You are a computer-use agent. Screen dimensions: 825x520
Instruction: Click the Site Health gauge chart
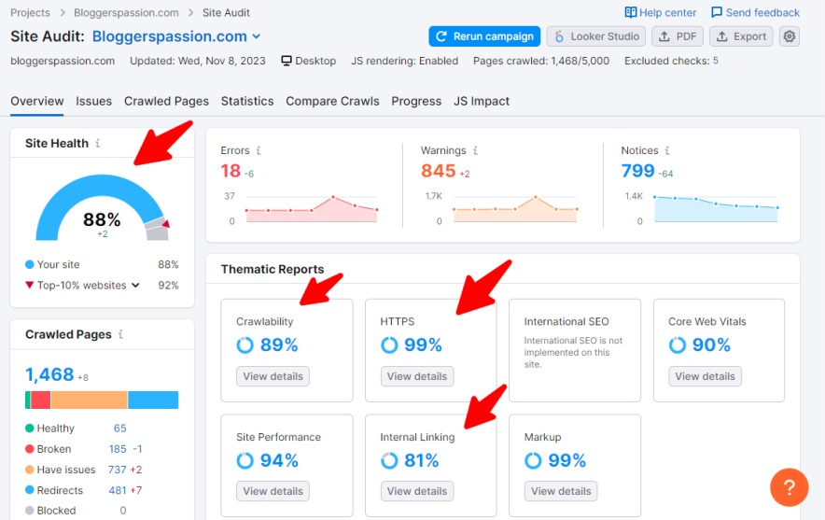[x=103, y=207]
